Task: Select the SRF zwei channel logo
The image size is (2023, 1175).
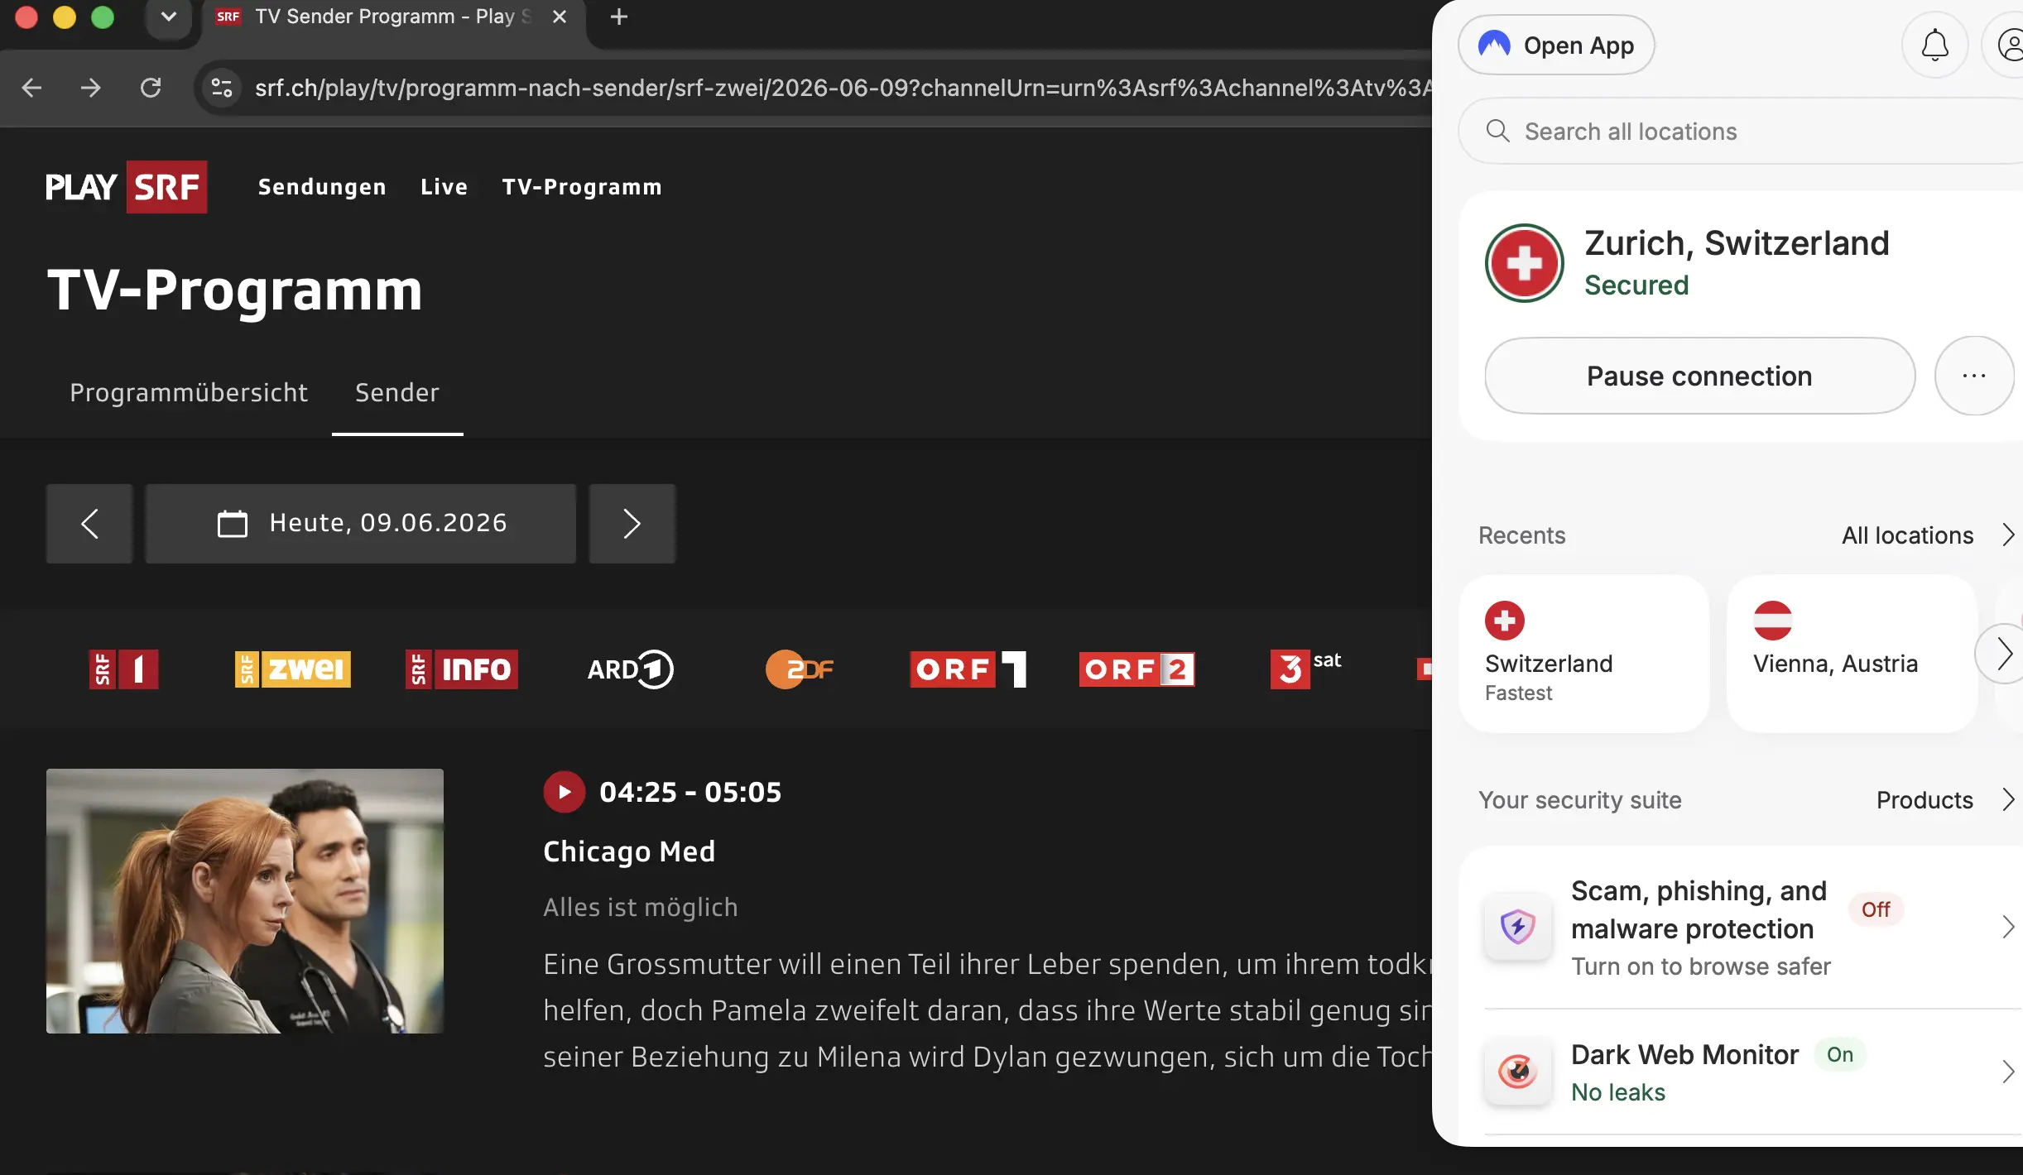Action: [x=293, y=669]
